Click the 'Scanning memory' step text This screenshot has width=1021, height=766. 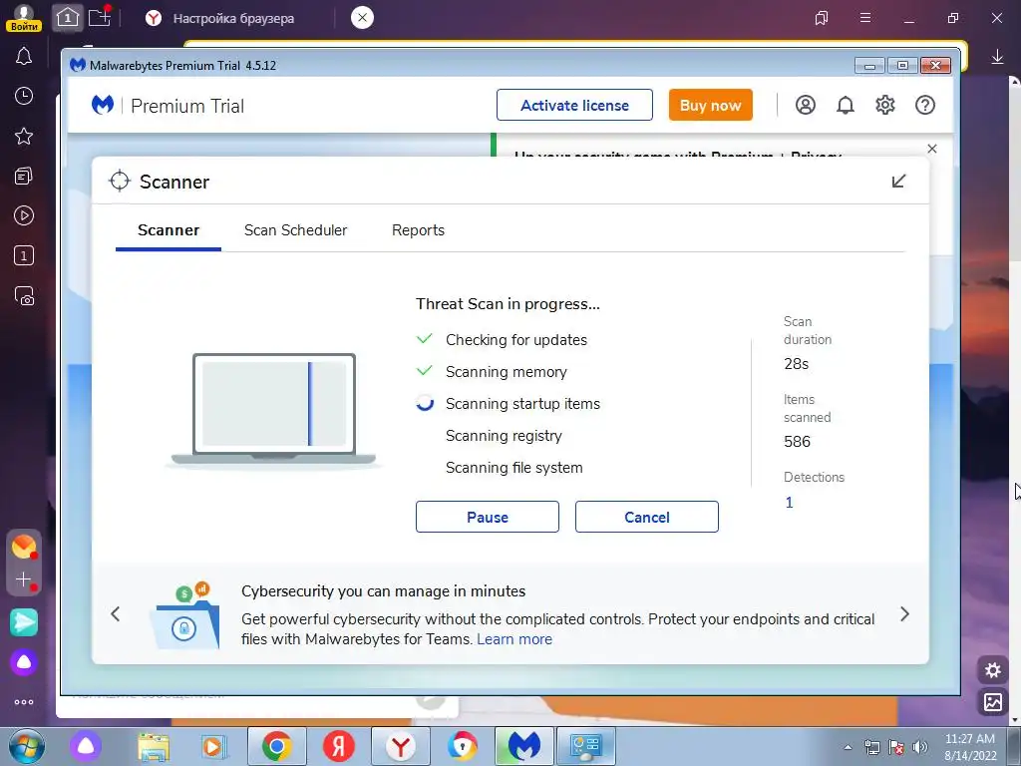506,372
